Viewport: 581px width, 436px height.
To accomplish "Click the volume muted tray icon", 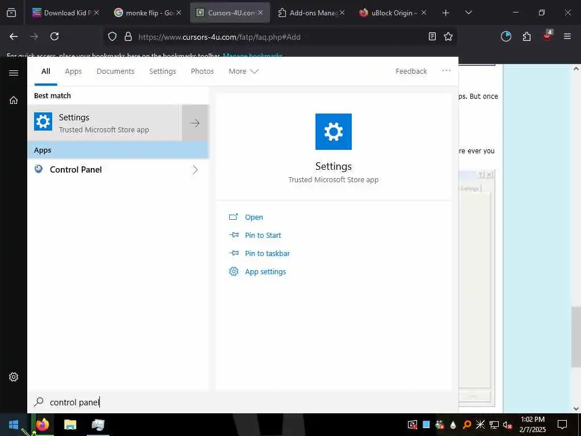I will pyautogui.click(x=507, y=425).
